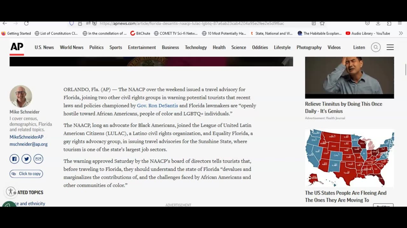Show more bookmarks with the double chevron
The width and height of the screenshot is (407, 228).
point(401,33)
